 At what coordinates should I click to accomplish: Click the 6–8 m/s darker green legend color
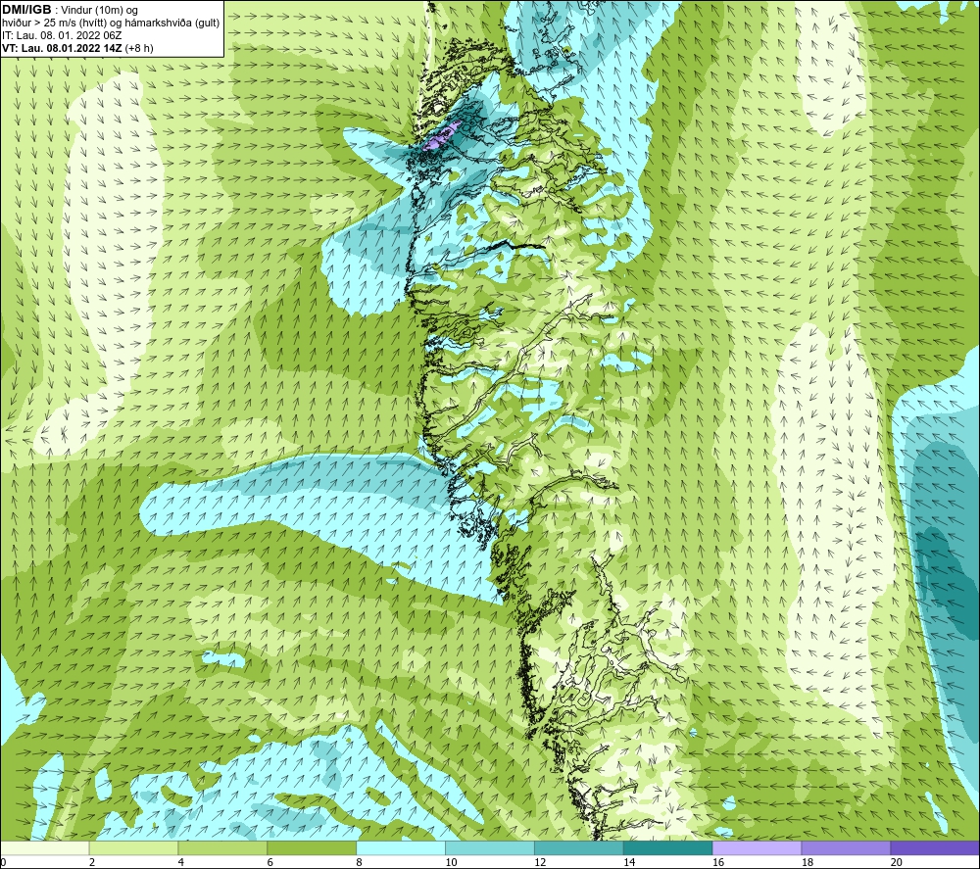point(312,848)
